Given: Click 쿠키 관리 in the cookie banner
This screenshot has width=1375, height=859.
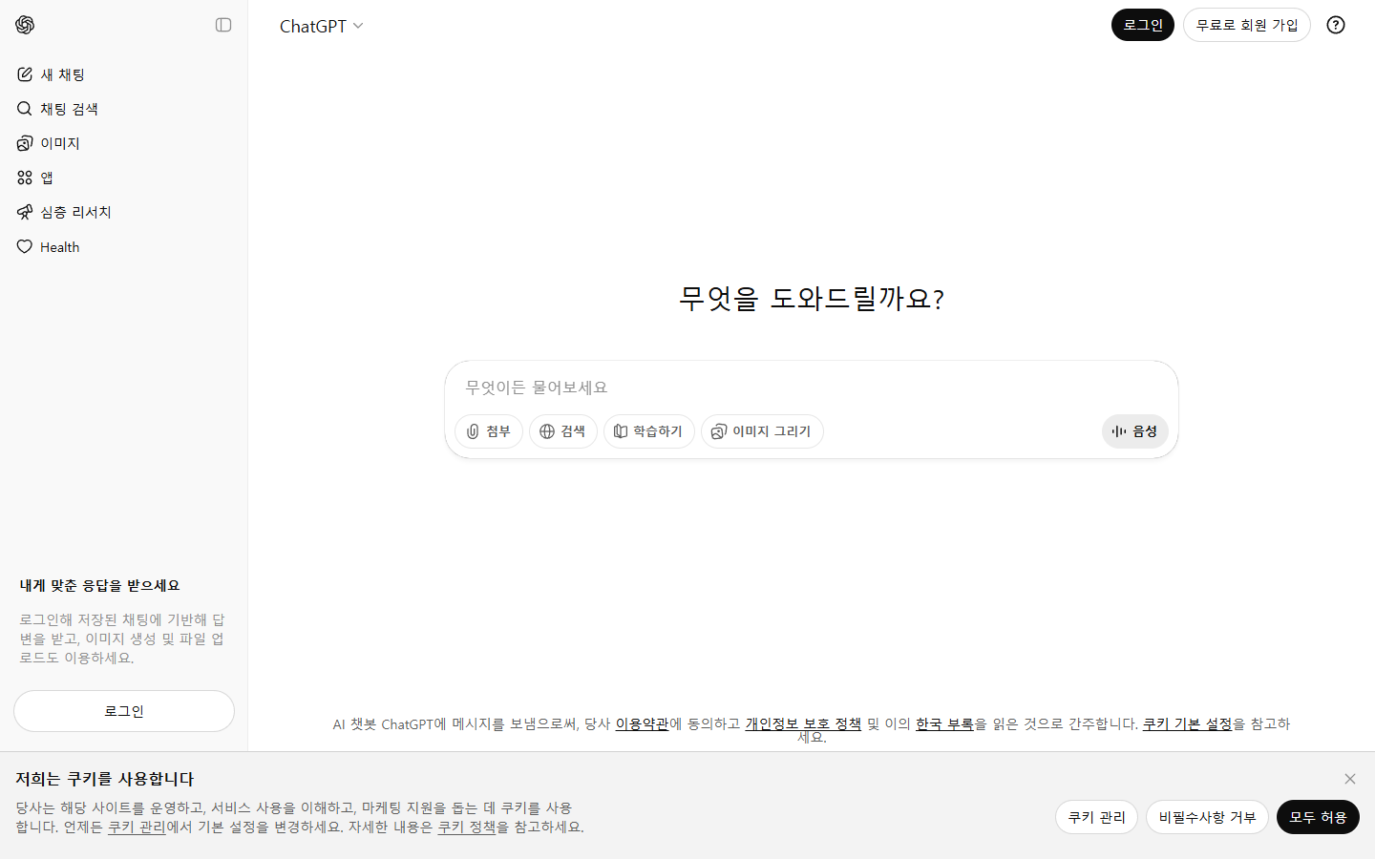Looking at the screenshot, I should coord(1096,817).
